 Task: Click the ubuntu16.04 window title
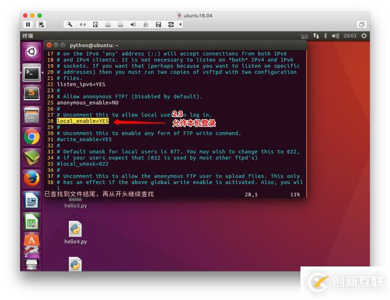(197, 15)
